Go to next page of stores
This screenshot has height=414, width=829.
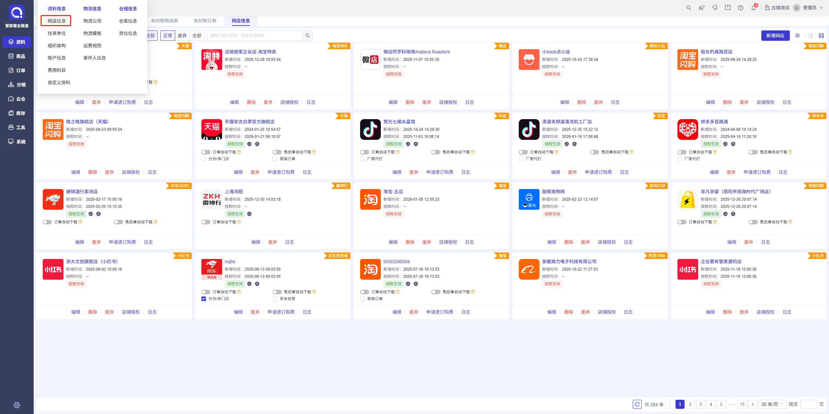point(753,404)
